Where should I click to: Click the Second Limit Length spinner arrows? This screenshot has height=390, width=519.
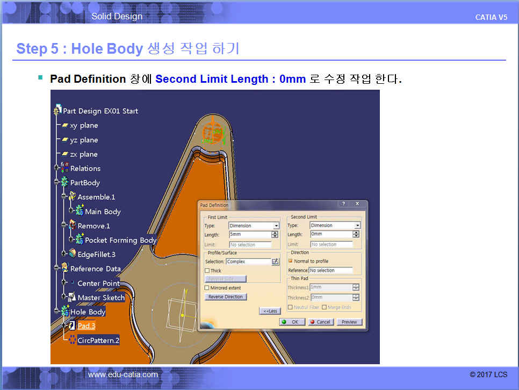click(356, 234)
